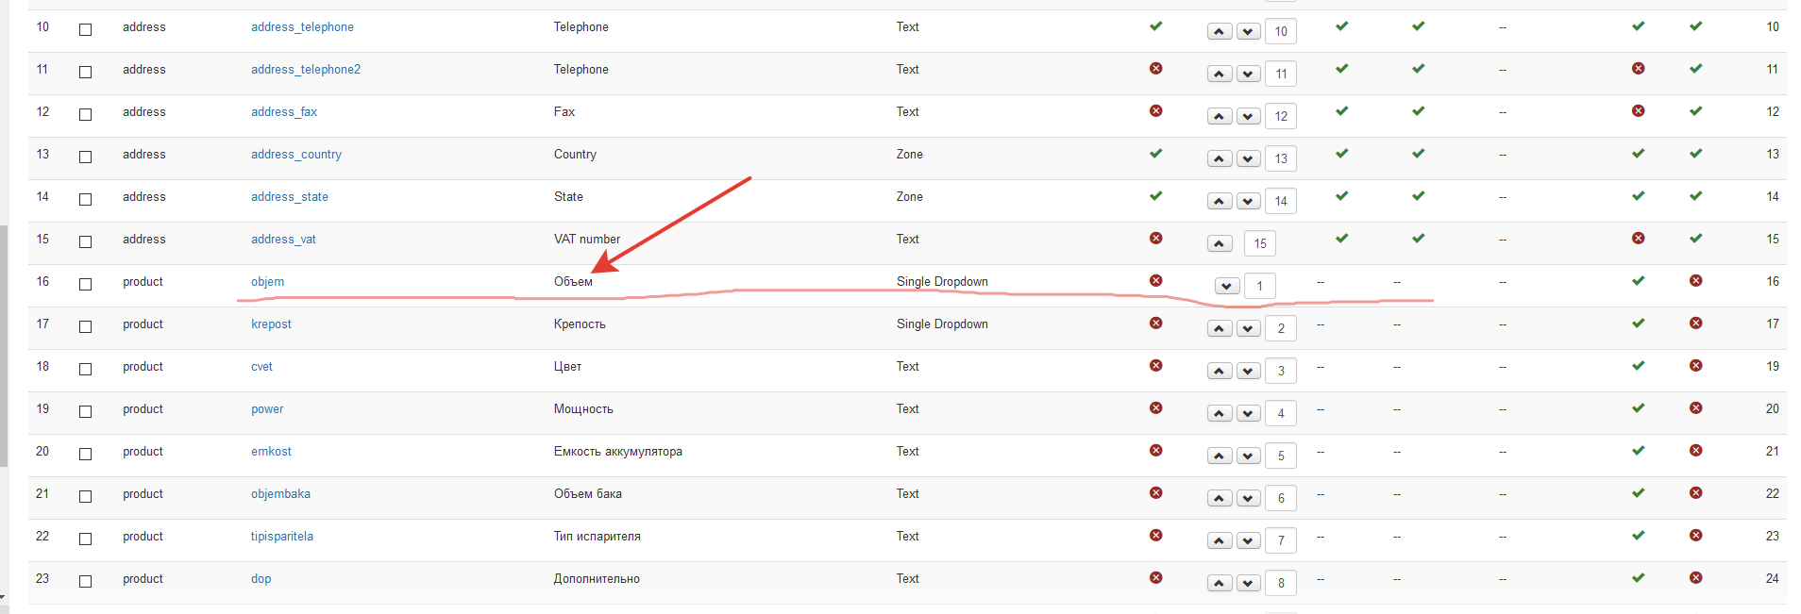Move krepost field up in ordering
Screen dimensions: 1801x614
(x=1220, y=328)
